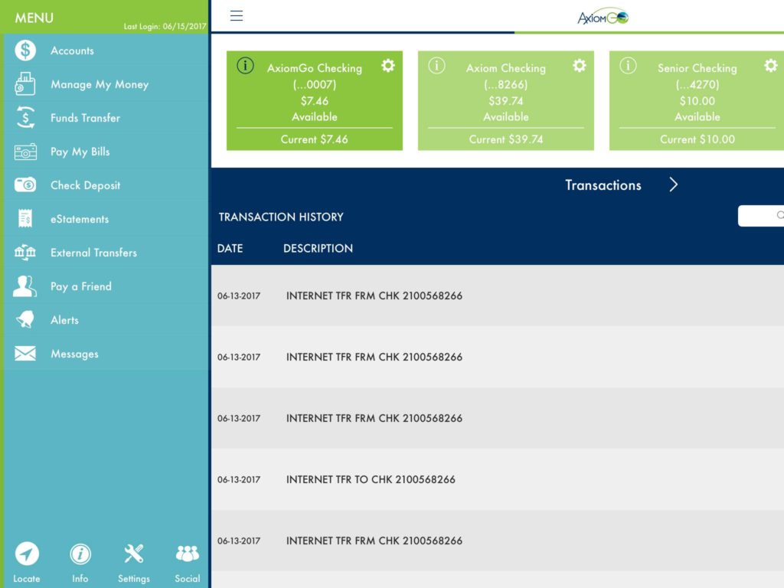
Task: Open the Info circle icon in sidebar
Action: pyautogui.click(x=80, y=554)
